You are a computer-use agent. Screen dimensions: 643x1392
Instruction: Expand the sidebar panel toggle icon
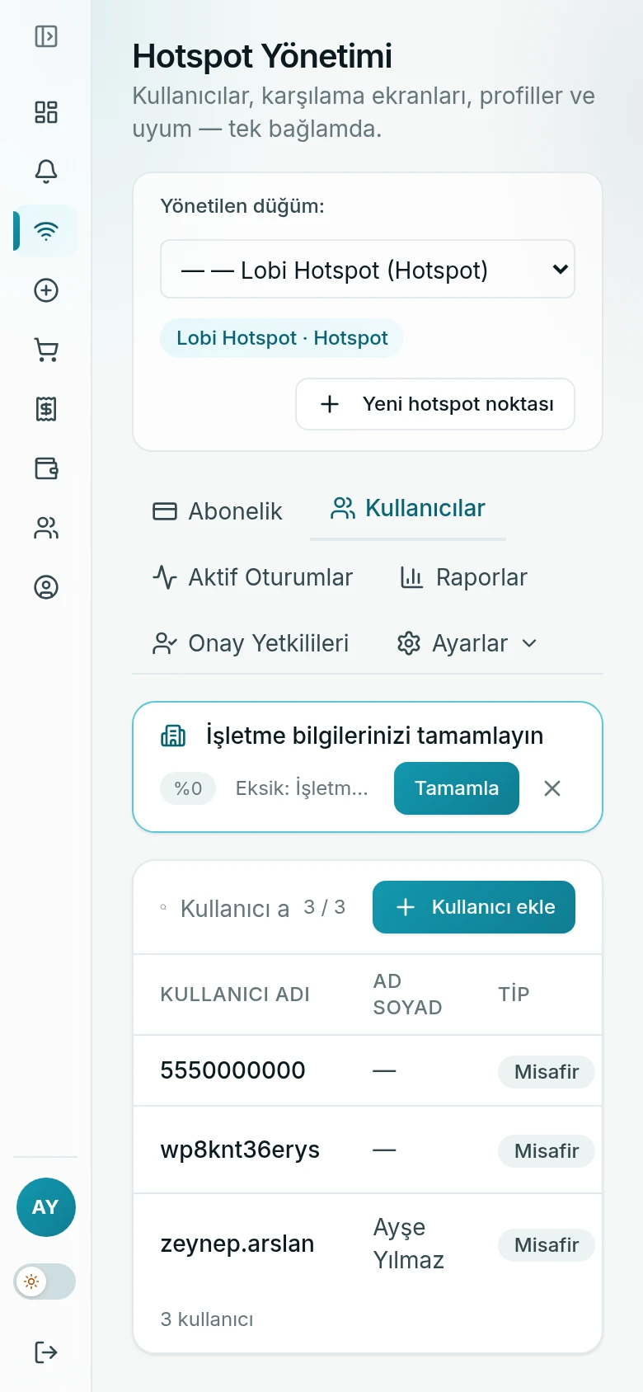[x=46, y=36]
